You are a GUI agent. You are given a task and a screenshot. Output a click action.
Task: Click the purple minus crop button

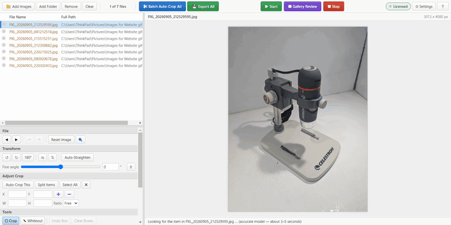(69, 194)
